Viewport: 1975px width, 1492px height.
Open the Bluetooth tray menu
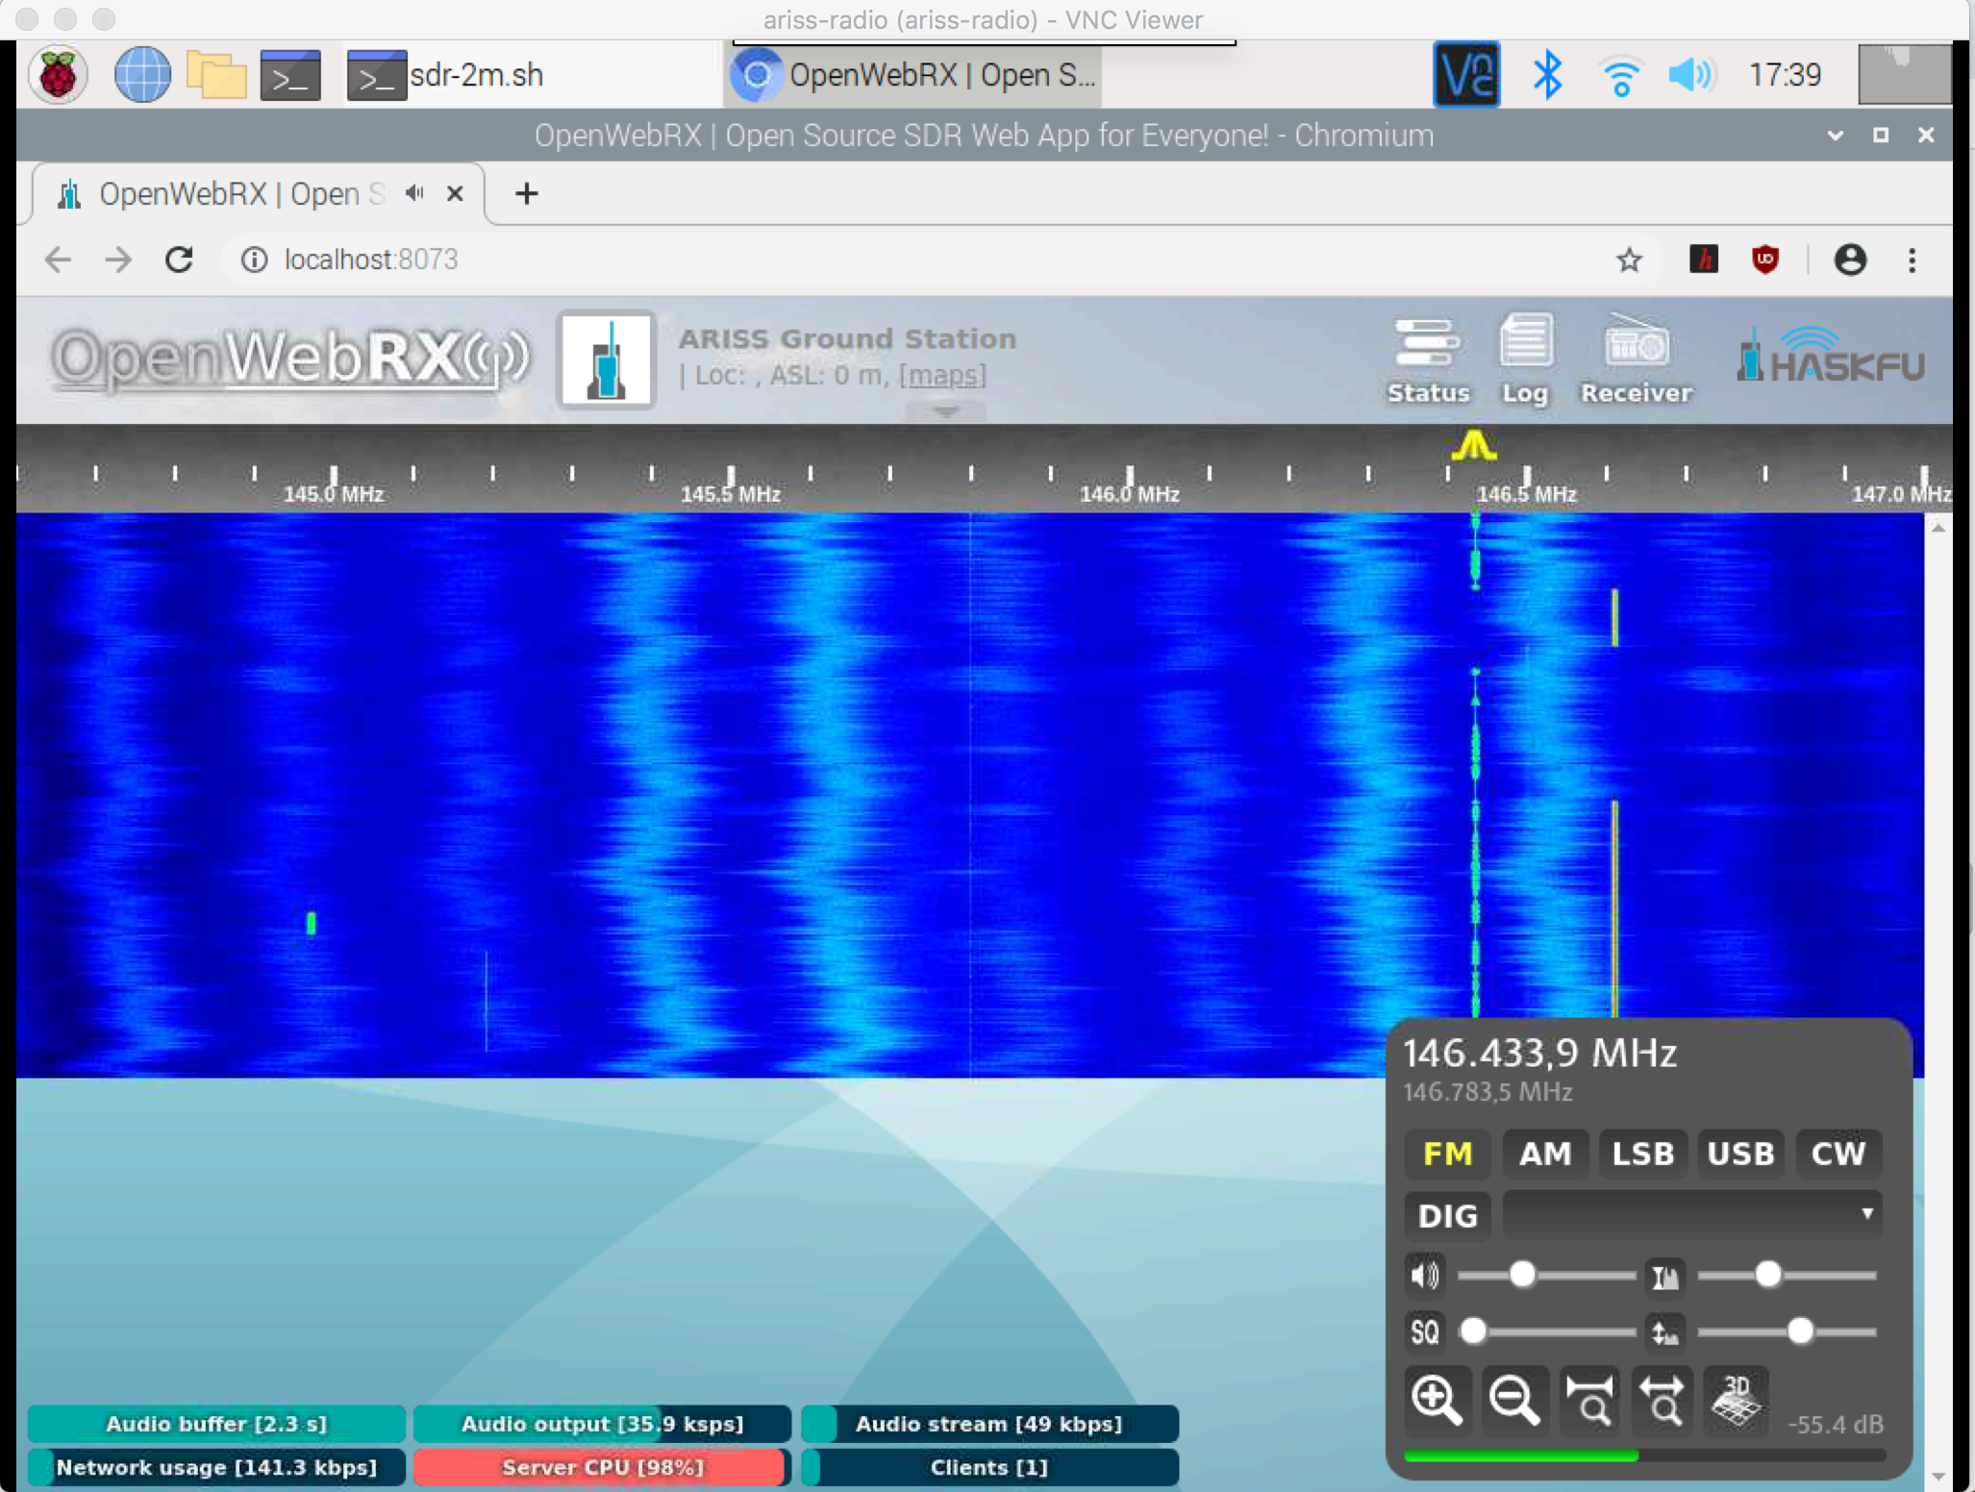(1547, 75)
